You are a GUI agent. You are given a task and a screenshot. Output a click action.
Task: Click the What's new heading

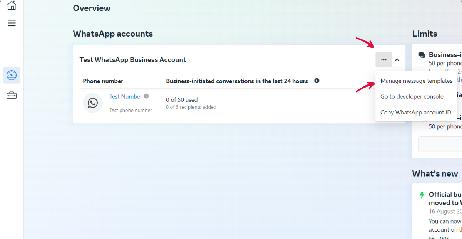(435, 174)
